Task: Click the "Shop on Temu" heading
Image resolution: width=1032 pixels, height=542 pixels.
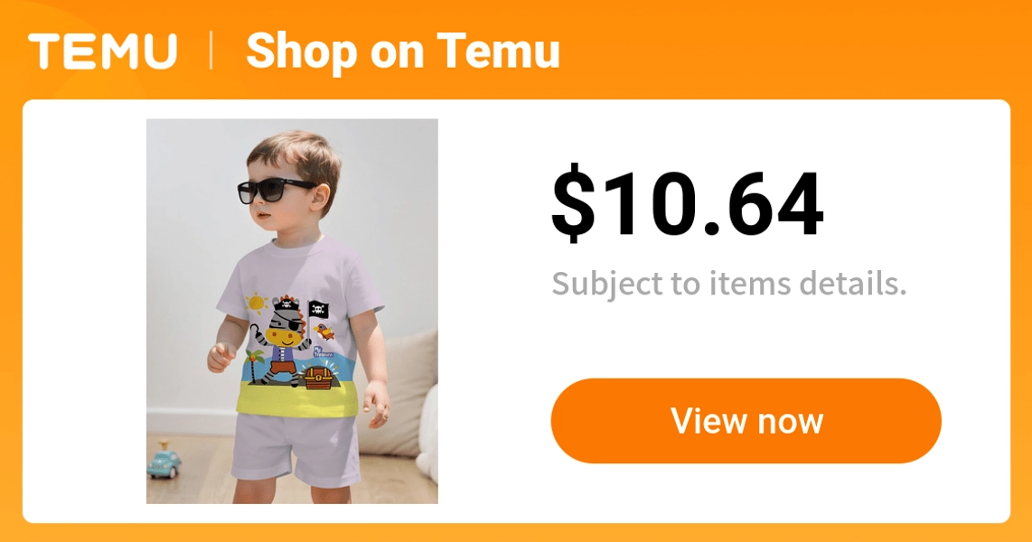Action: (402, 51)
